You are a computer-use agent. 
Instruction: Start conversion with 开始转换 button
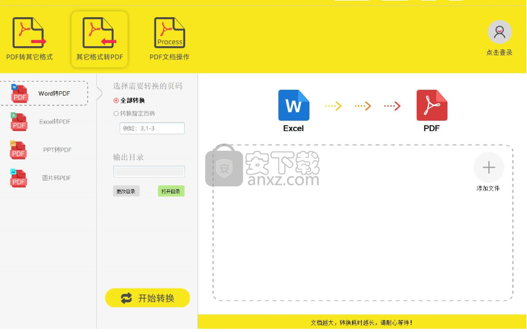147,298
